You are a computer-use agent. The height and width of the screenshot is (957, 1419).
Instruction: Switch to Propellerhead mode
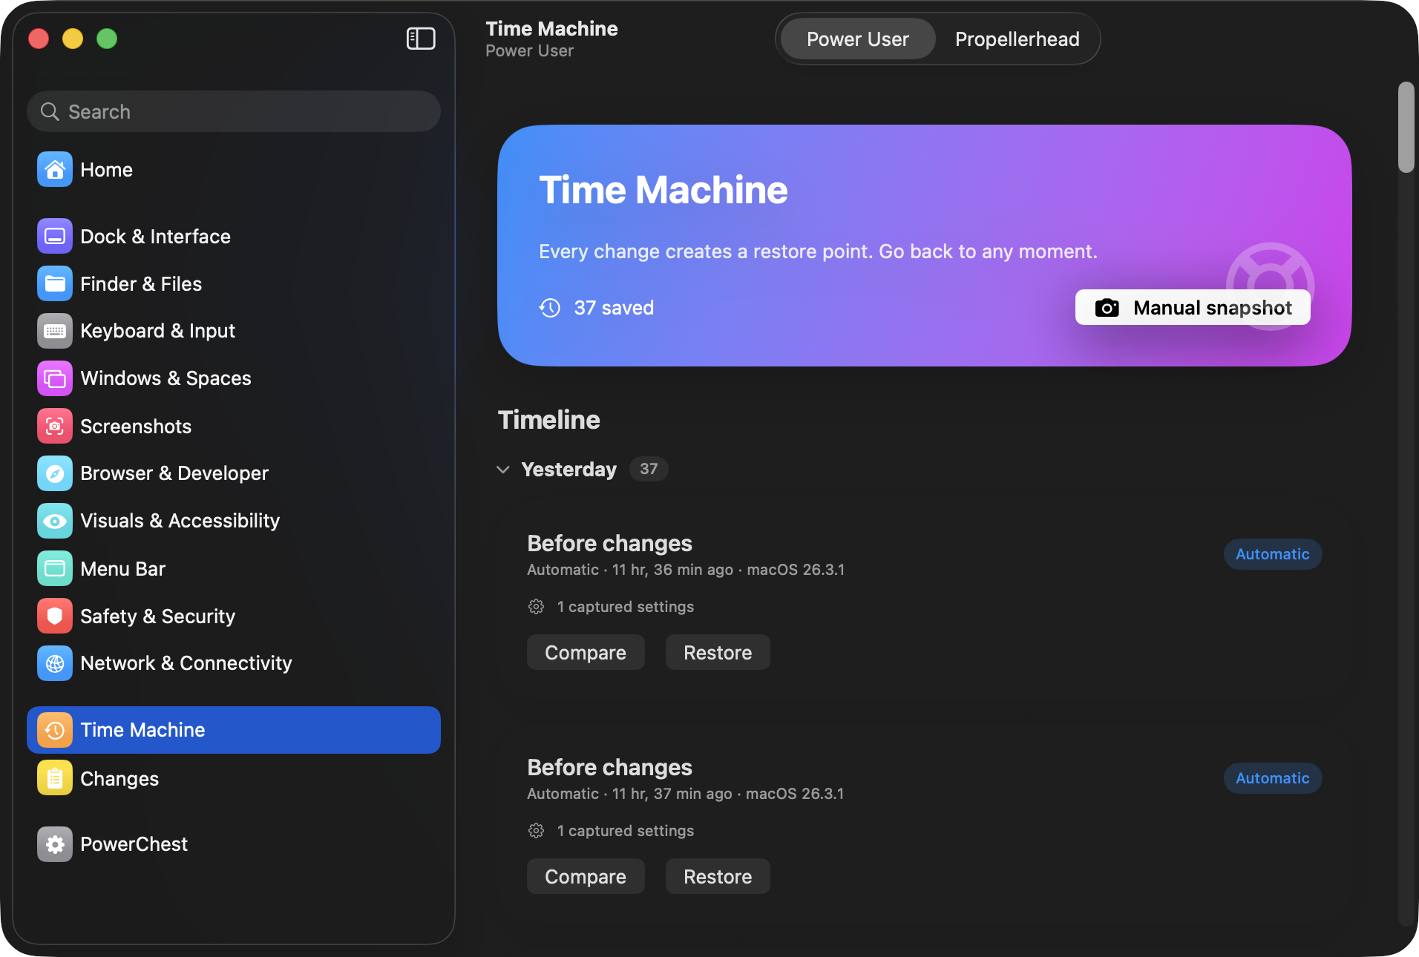[1017, 39]
